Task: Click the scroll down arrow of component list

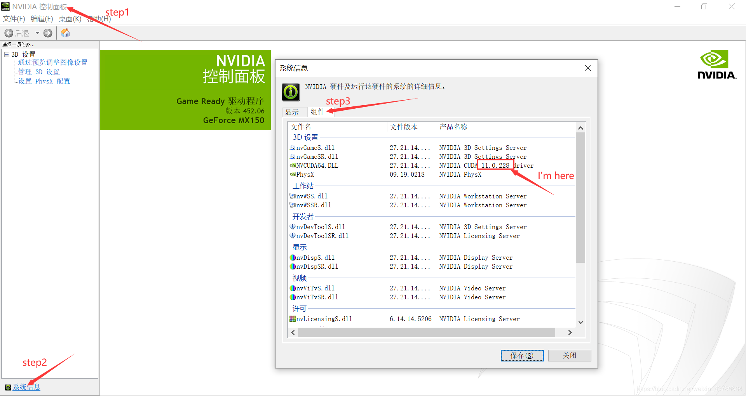Action: click(x=580, y=322)
